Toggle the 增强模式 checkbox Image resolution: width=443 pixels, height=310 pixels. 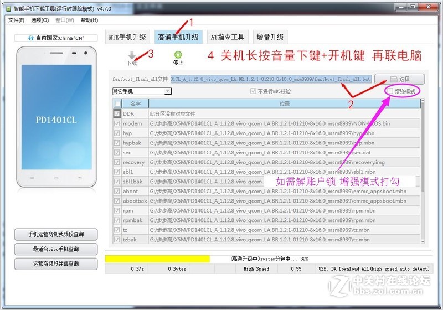click(390, 91)
